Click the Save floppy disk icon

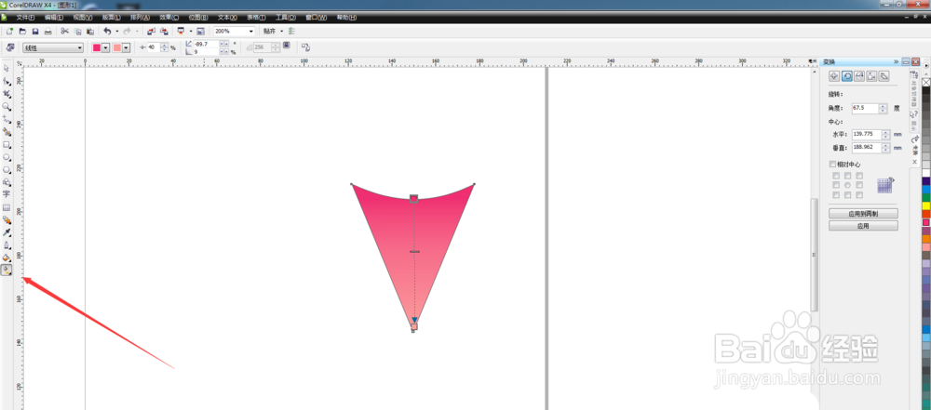tap(35, 31)
